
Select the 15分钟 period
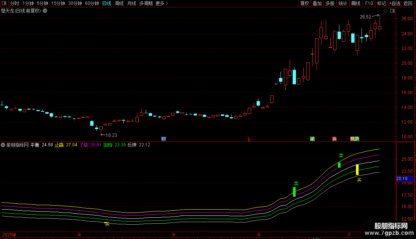click(58, 3)
